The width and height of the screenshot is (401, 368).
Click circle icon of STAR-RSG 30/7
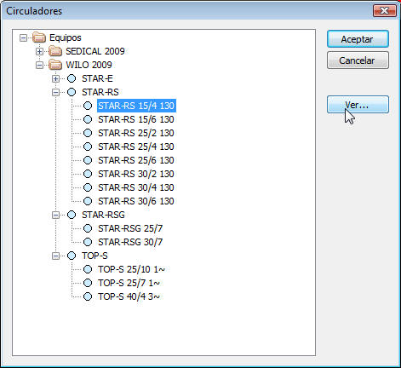[x=88, y=242]
